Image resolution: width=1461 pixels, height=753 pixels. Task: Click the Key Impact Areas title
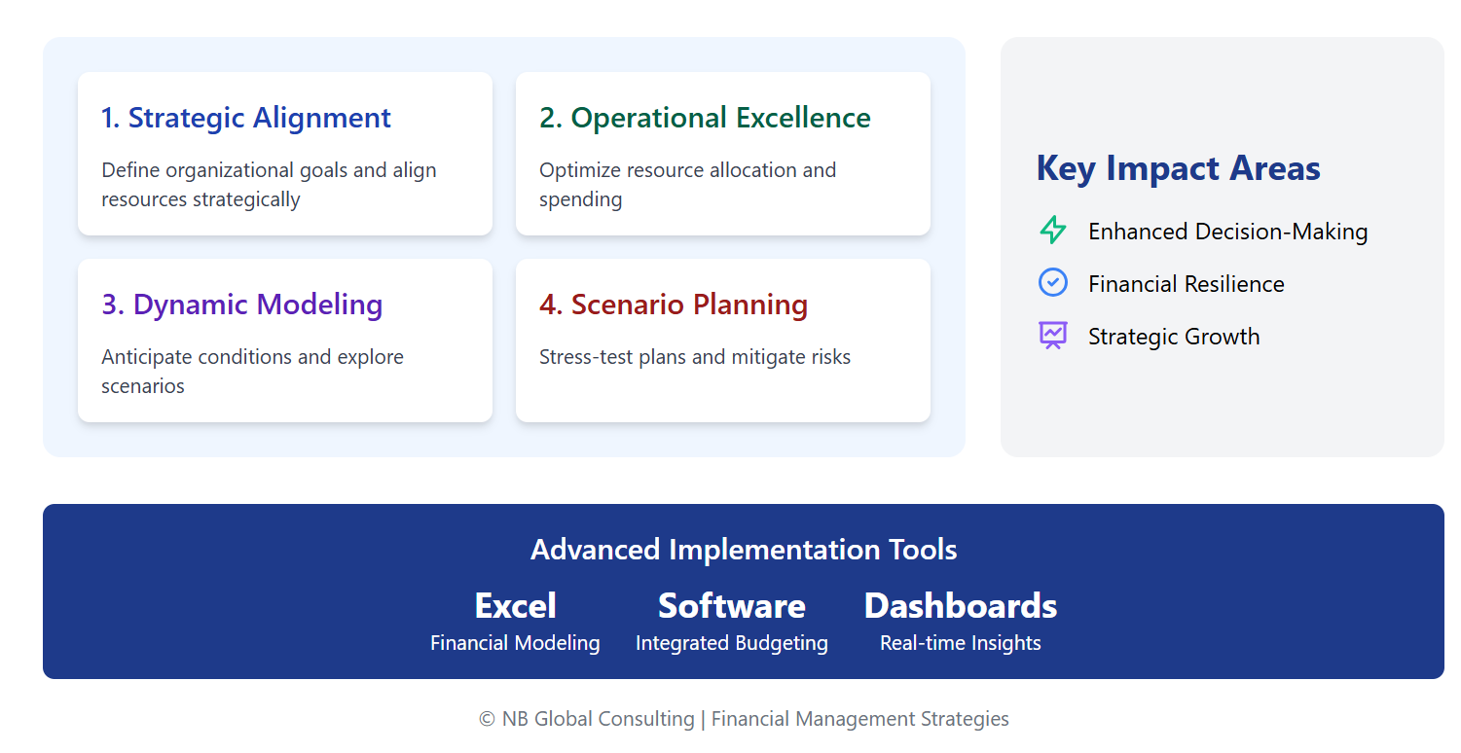pyautogui.click(x=1178, y=168)
